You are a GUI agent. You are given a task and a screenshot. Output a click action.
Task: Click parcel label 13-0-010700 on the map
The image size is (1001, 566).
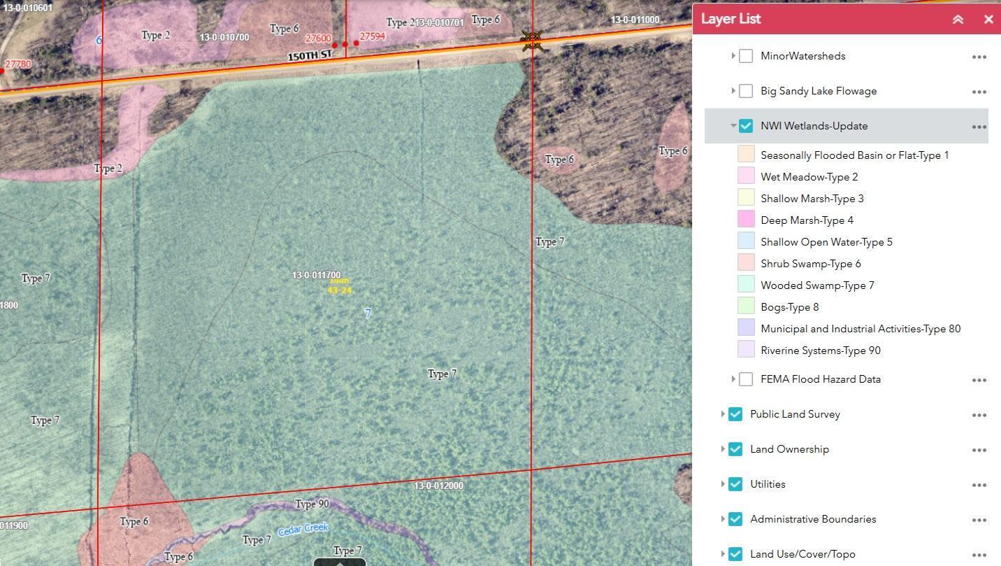tap(224, 37)
